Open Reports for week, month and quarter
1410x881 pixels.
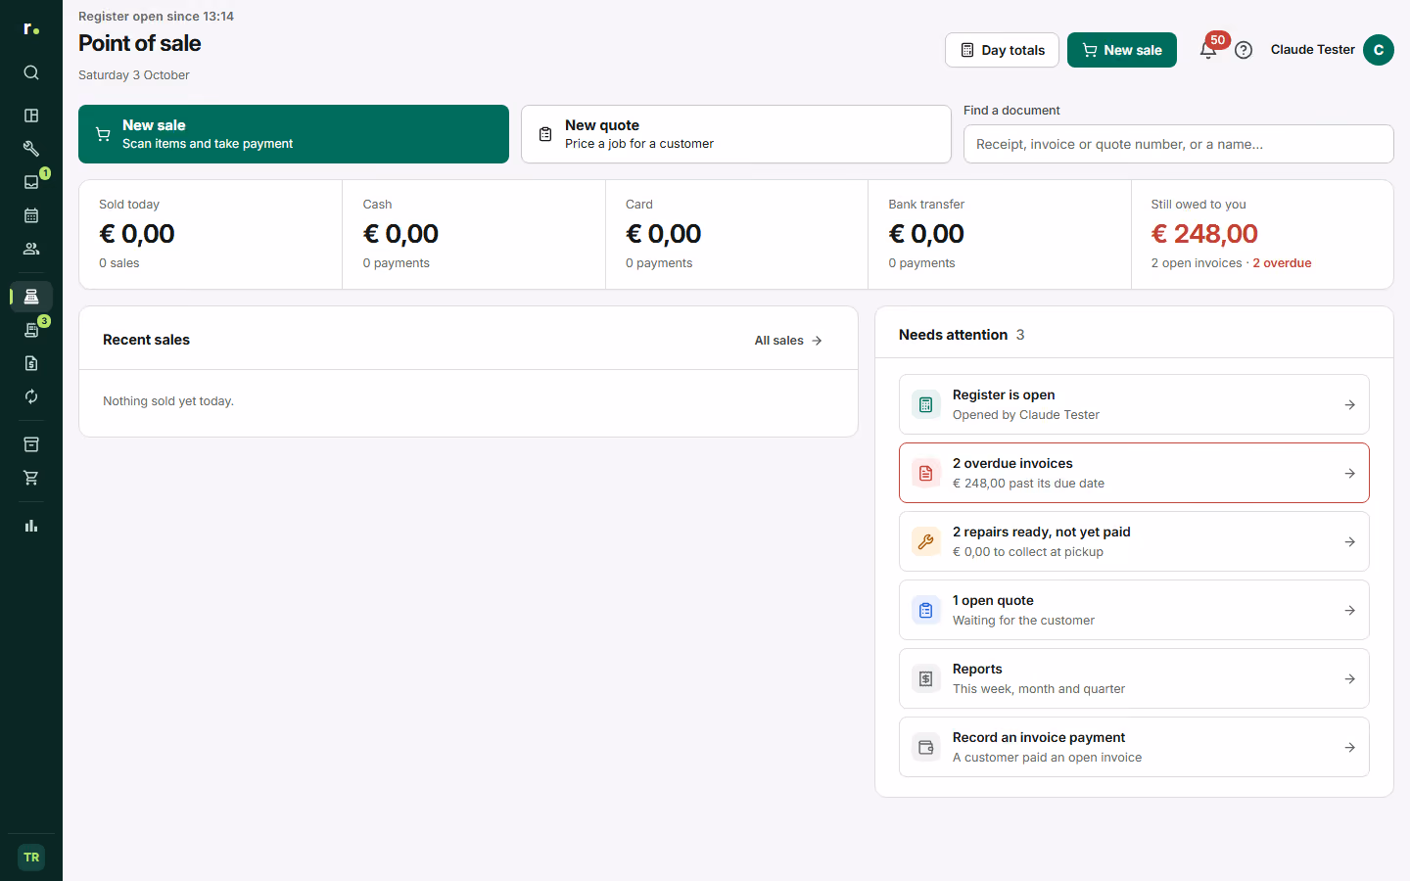coord(1134,678)
